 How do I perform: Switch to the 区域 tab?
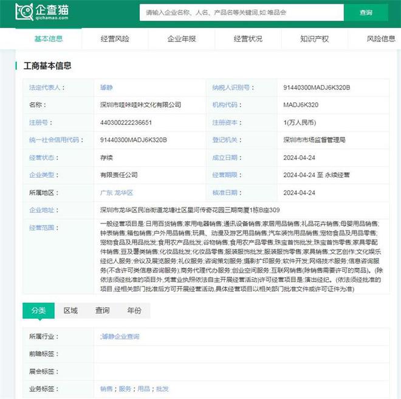[70, 310]
